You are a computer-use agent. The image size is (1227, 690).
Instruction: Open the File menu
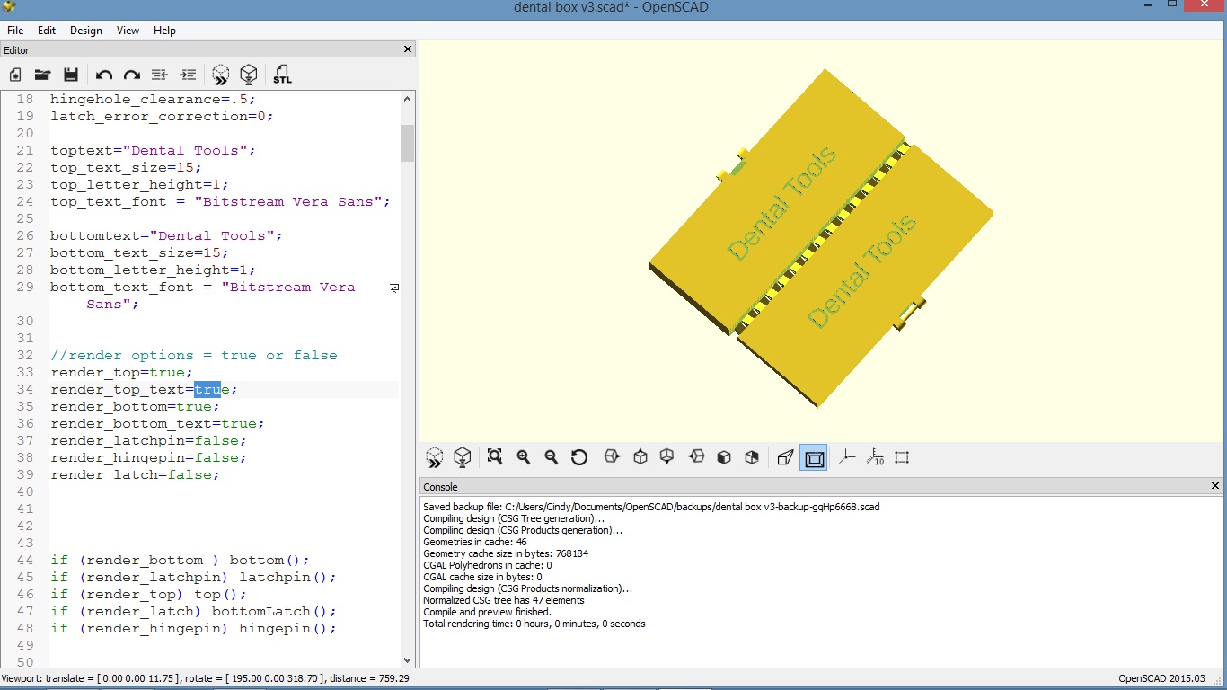[x=15, y=30]
